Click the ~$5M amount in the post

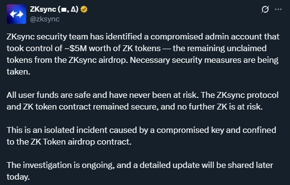tap(76, 48)
